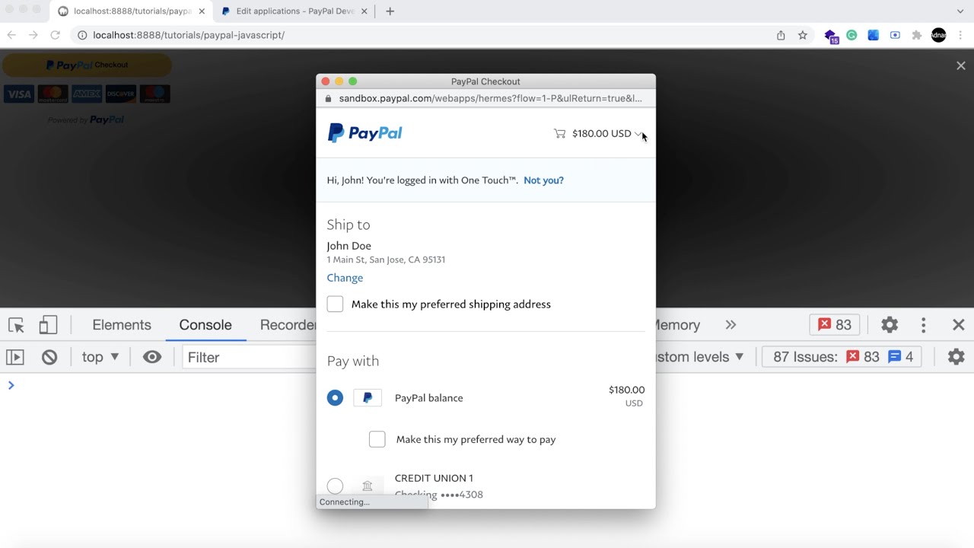Create live expression with the eye icon
Image resolution: width=974 pixels, height=548 pixels.
point(152,357)
